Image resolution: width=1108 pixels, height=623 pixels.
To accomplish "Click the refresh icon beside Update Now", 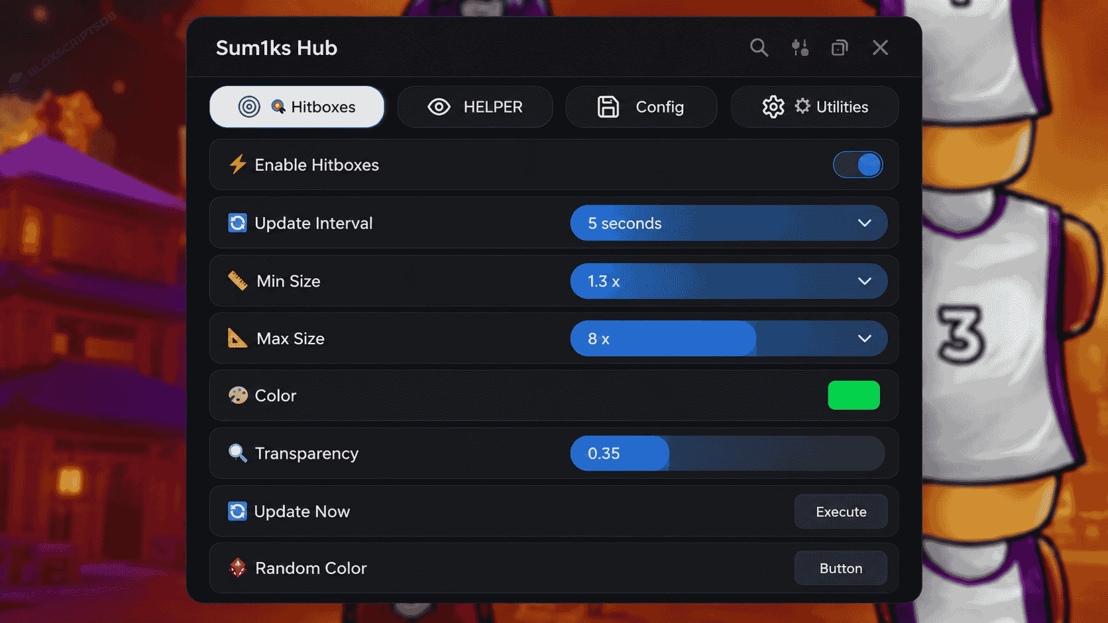I will pyautogui.click(x=237, y=511).
